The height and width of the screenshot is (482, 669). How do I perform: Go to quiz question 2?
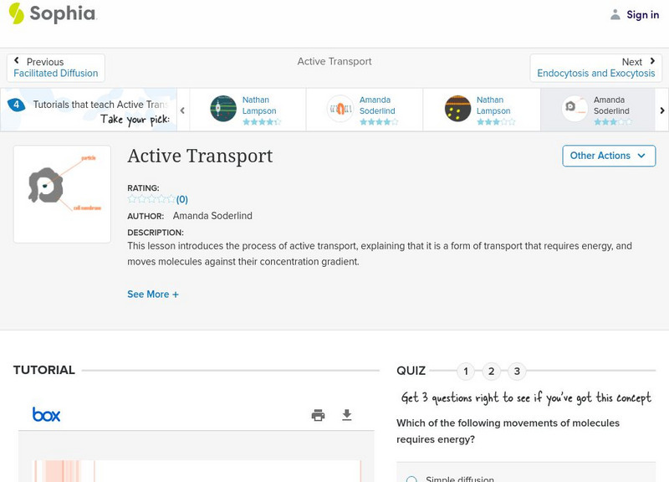(x=492, y=372)
